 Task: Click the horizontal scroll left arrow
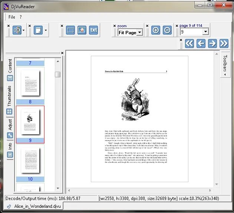pyautogui.click(x=69, y=190)
